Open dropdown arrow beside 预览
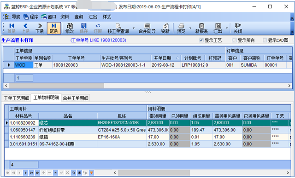Screen dimensions: 295x178 [x=190, y=28]
